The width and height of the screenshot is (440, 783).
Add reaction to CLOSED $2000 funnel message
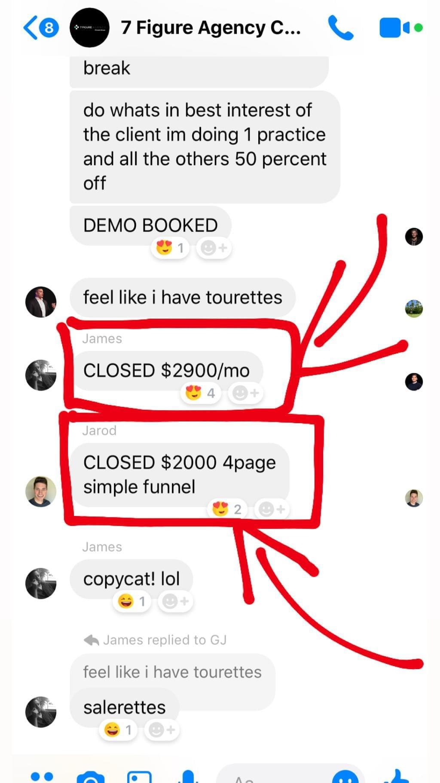tap(272, 510)
